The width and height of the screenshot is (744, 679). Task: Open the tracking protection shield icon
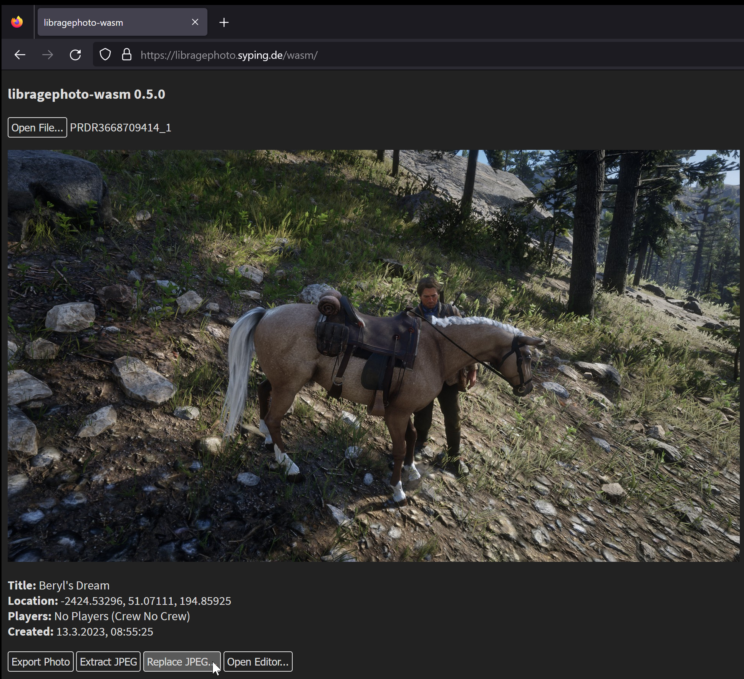tap(105, 55)
